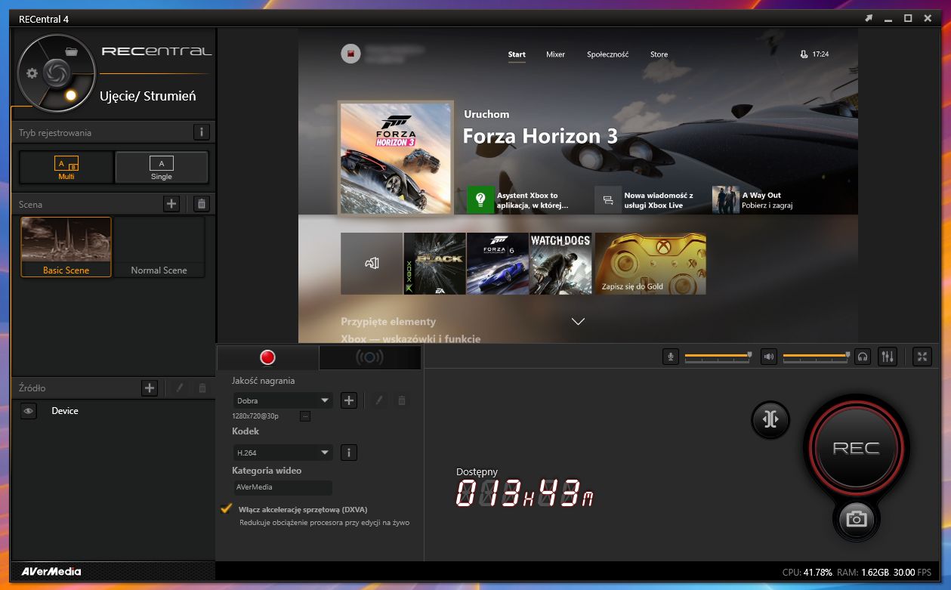Mute the microphone icon
This screenshot has height=590, width=951.
point(670,357)
